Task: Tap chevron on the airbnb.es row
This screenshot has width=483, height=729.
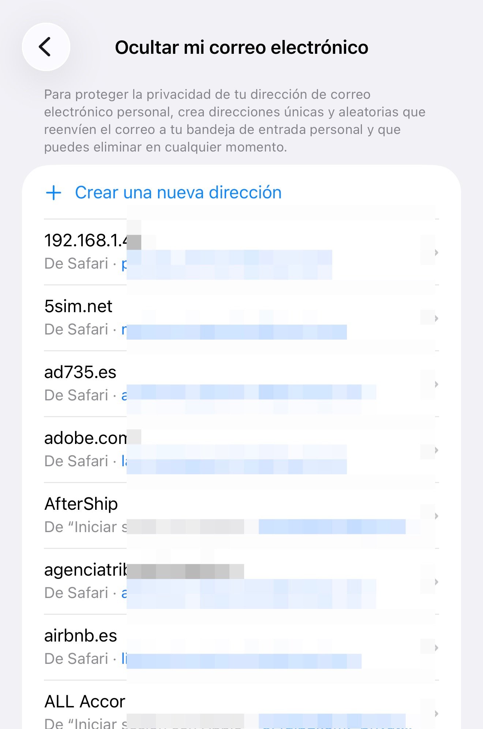Action: [436, 648]
